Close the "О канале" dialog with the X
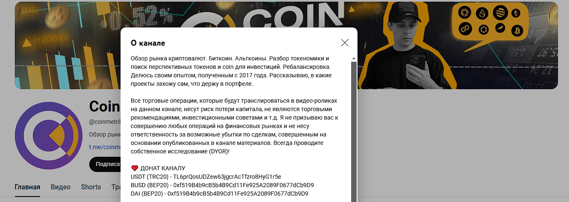Screen dimensions: 569x202 tap(345, 43)
